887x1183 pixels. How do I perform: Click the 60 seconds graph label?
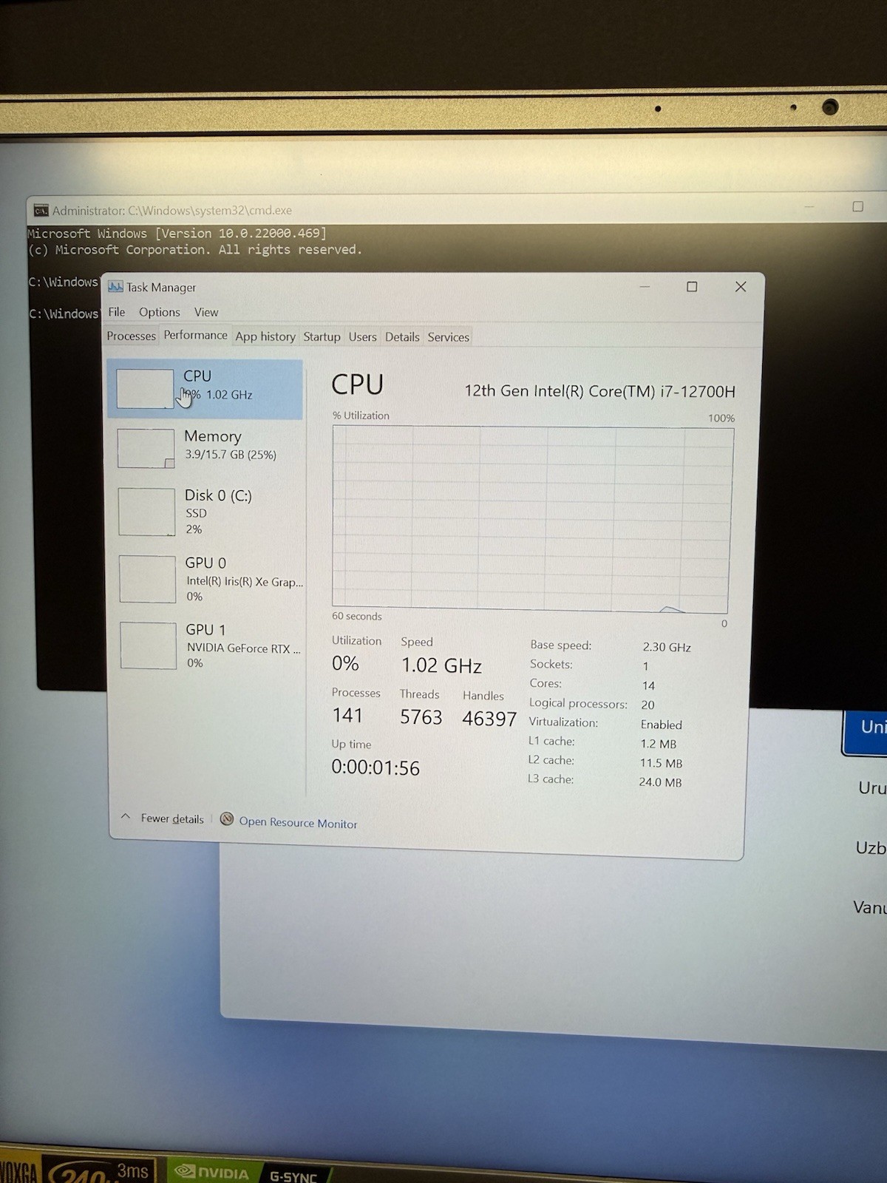point(357,616)
